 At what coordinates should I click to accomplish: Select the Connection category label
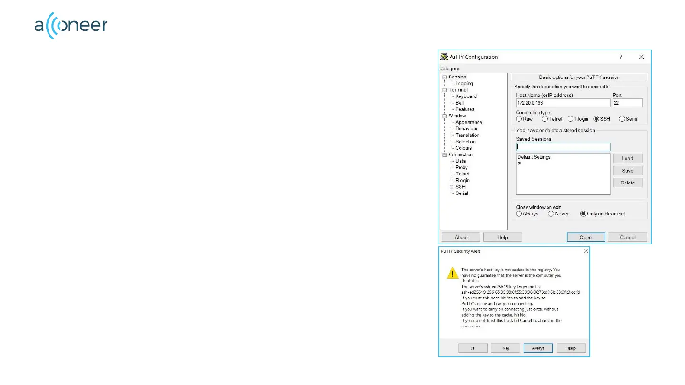(460, 154)
